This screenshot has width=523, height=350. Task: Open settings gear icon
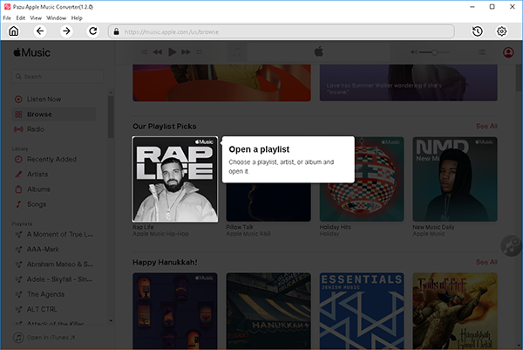coord(502,31)
